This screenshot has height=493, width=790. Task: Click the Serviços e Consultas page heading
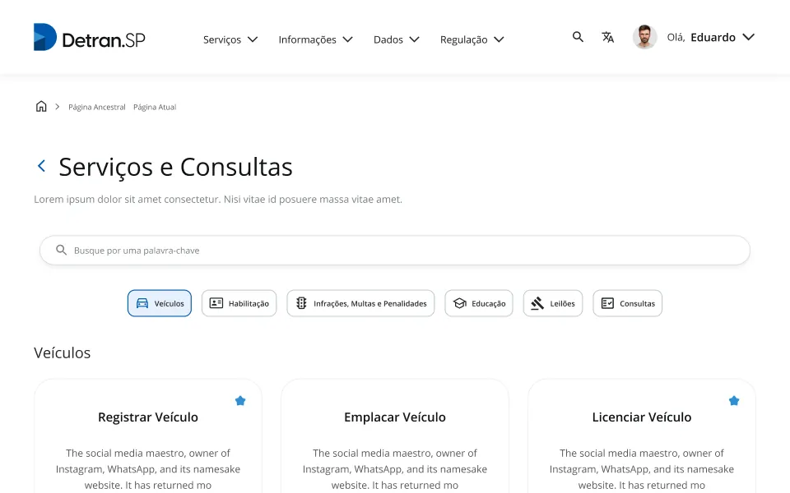tap(175, 167)
